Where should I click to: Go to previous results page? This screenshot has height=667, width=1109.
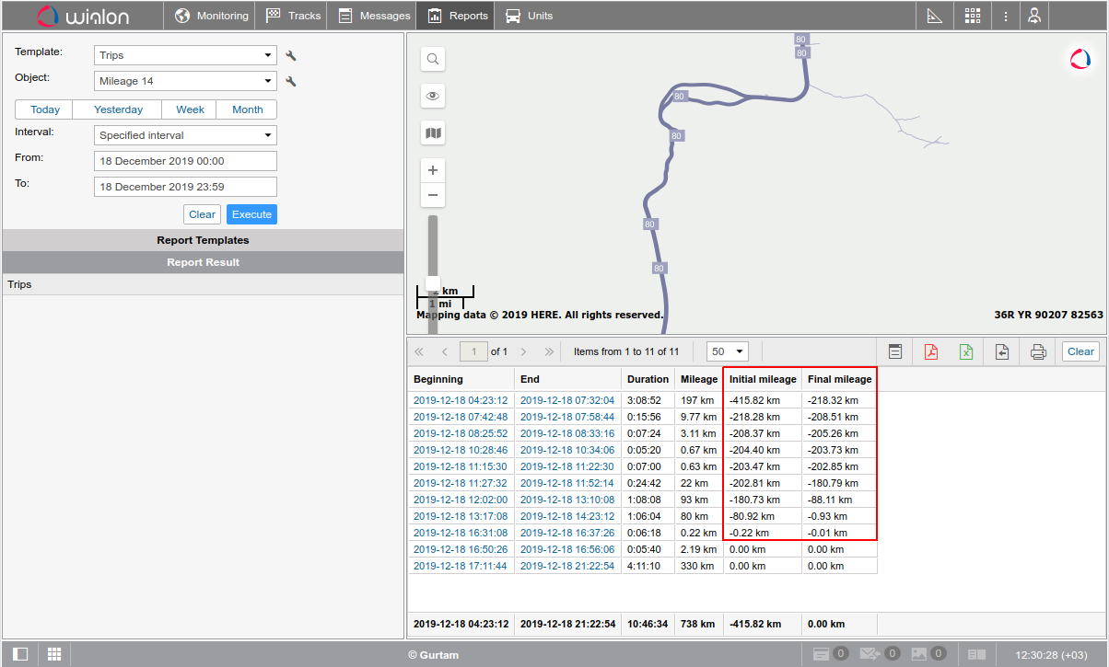click(x=445, y=351)
